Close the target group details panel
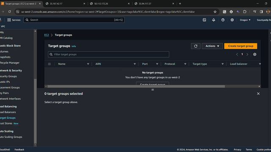The image size is (271, 152). (258, 94)
